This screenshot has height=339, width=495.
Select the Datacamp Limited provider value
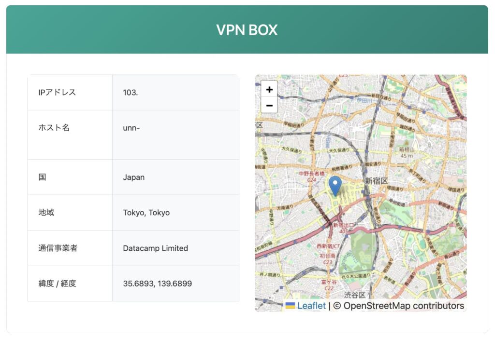156,248
